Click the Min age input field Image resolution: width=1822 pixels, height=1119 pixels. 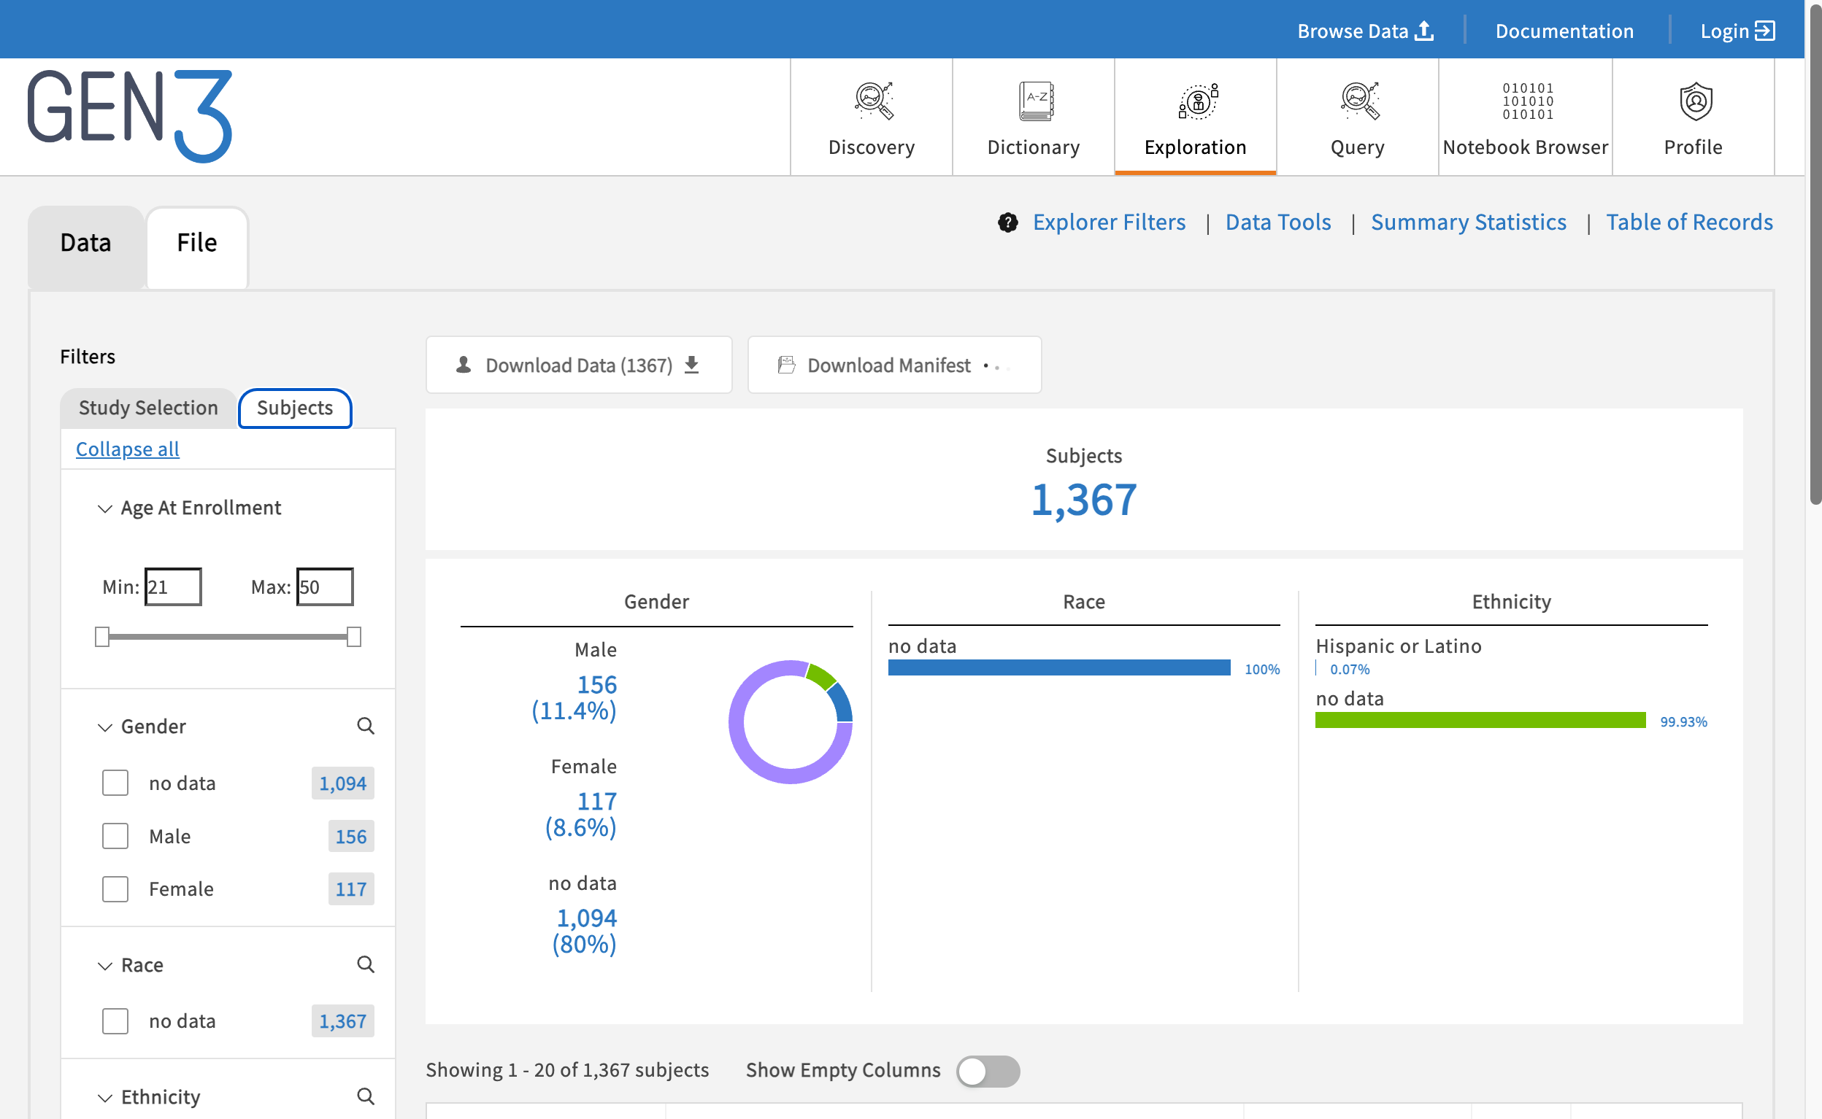[173, 587]
